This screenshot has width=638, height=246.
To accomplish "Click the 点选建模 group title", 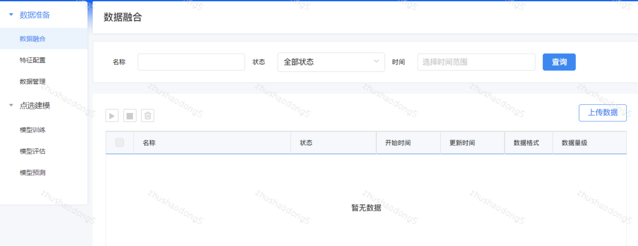I will [35, 106].
